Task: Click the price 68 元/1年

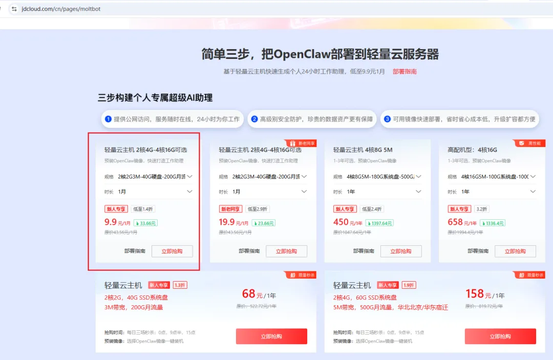Action: (259, 294)
